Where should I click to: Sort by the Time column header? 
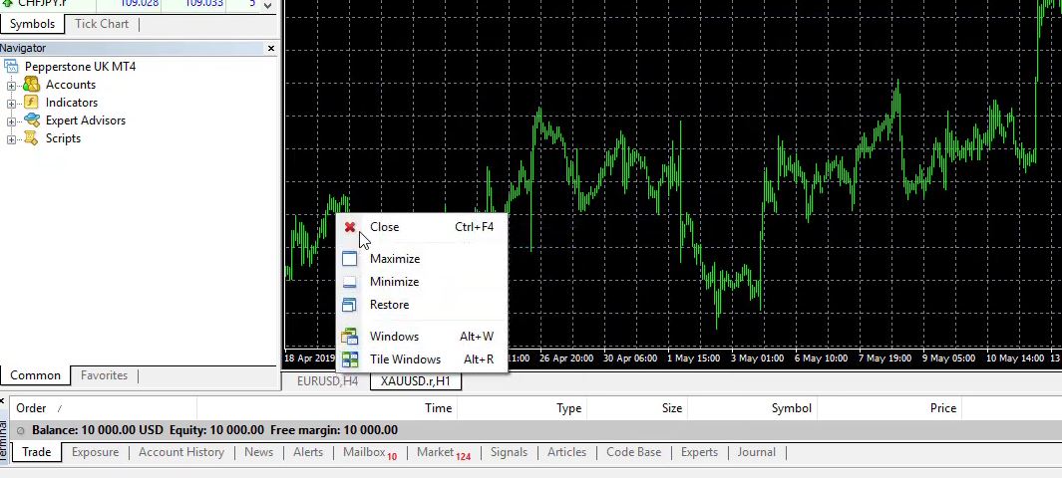tap(327, 408)
